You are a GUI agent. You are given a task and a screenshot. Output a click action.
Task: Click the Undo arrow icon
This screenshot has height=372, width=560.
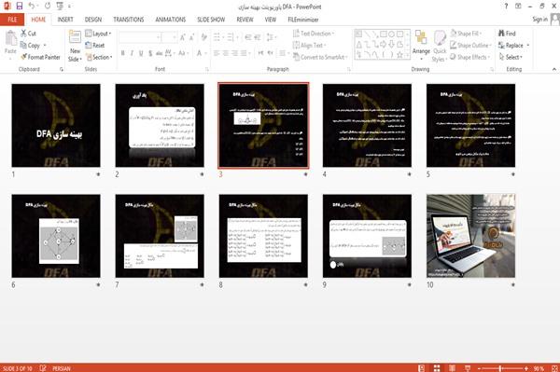click(32, 7)
